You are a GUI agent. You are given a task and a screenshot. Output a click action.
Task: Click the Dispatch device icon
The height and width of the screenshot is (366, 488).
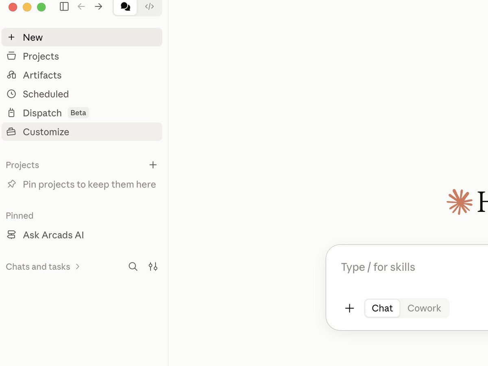click(x=11, y=113)
